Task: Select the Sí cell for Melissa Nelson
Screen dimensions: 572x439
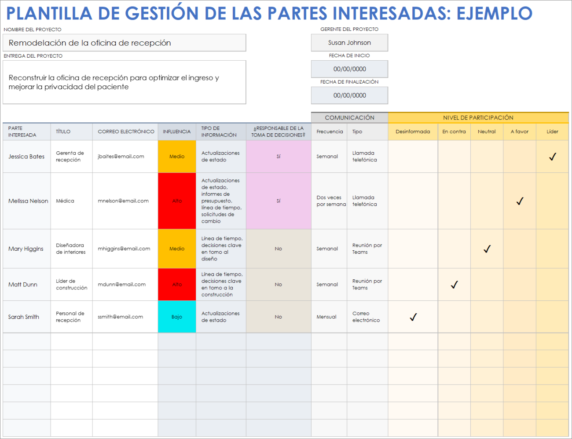Action: coord(278,201)
